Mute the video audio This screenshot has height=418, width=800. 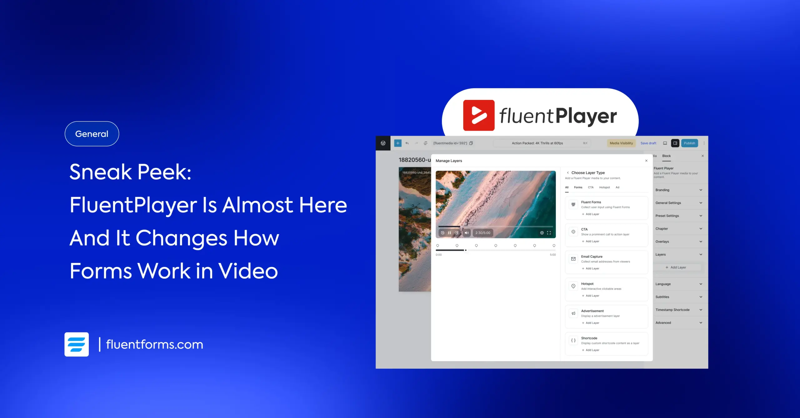coord(467,233)
